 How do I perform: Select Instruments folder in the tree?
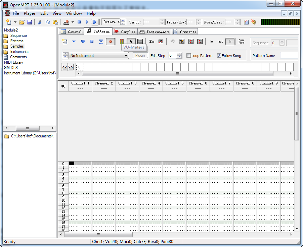tap(19, 52)
